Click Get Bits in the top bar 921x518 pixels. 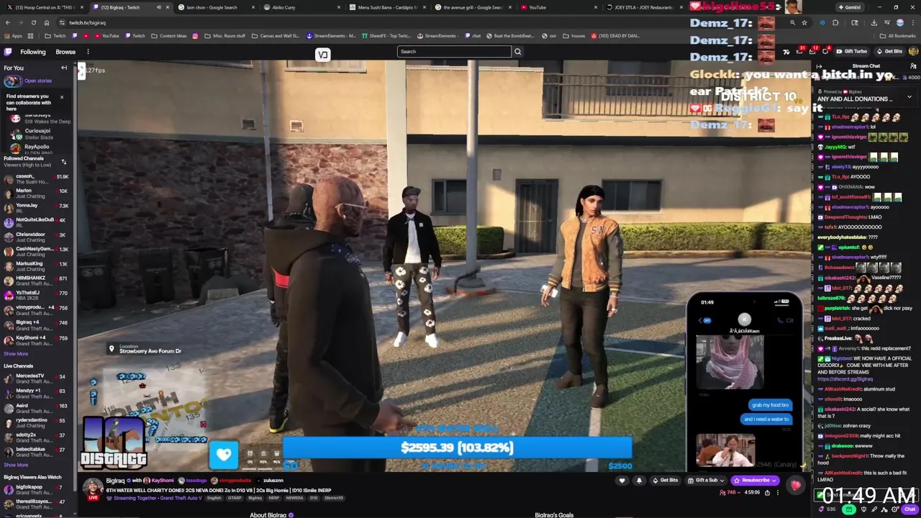890,52
